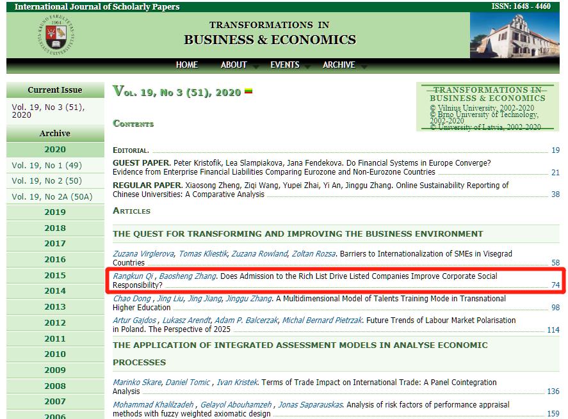Open the HOME menu item
The height and width of the screenshot is (419, 568).
[187, 65]
